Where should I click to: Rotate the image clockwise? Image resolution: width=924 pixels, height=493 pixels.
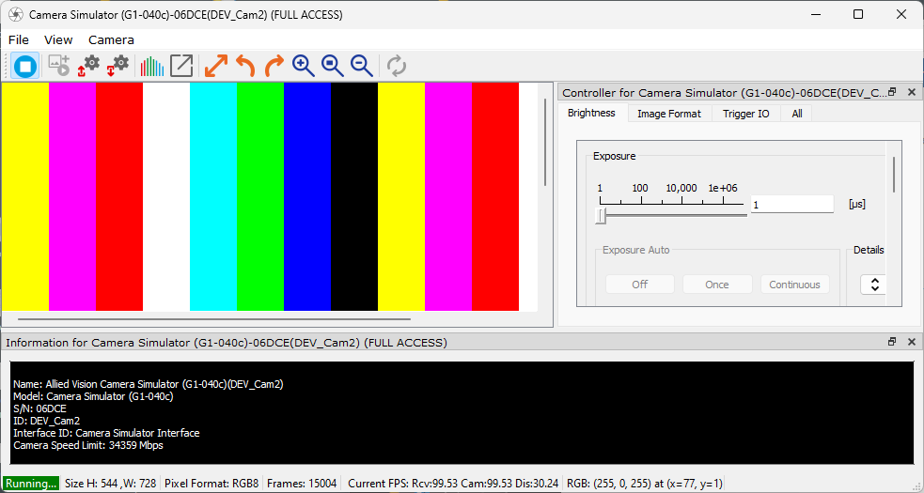point(274,66)
